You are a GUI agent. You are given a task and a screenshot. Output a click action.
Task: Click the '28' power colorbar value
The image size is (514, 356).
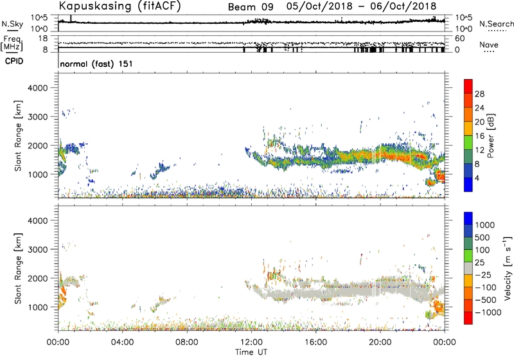coord(479,94)
